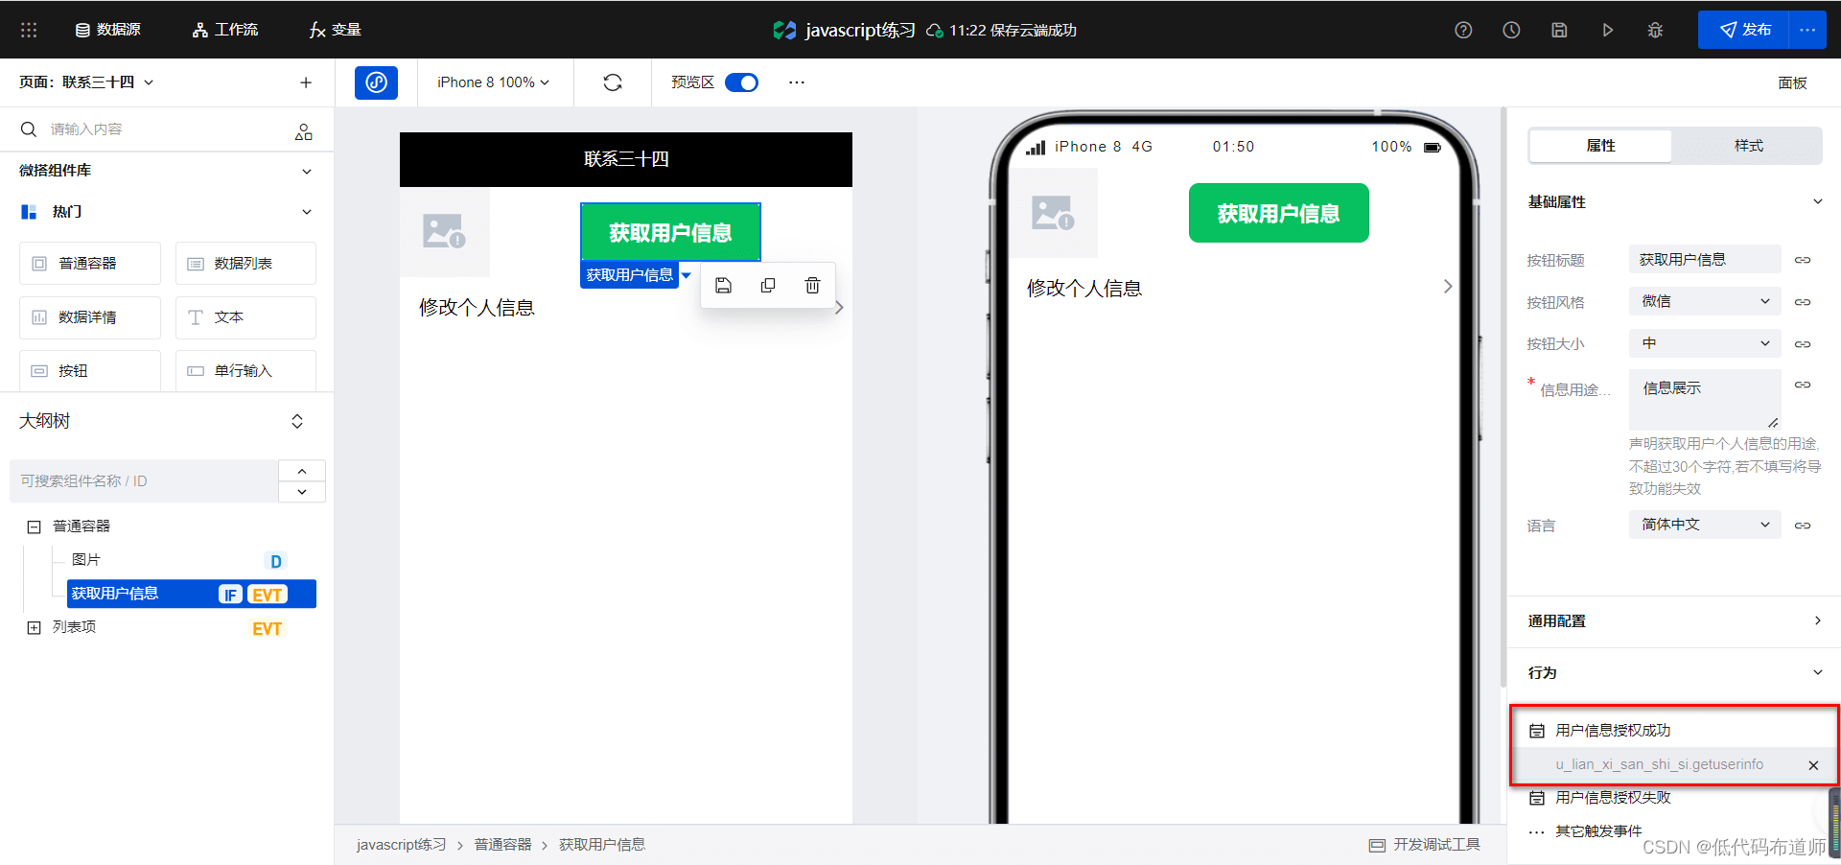Switch to the 样式 tab
1841x865 pixels.
(x=1748, y=146)
